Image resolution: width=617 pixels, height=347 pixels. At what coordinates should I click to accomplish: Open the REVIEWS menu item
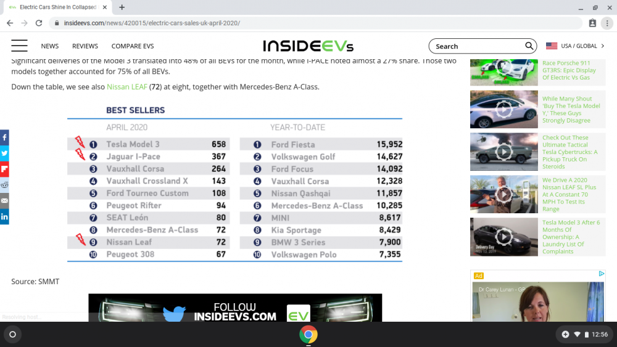click(x=85, y=46)
